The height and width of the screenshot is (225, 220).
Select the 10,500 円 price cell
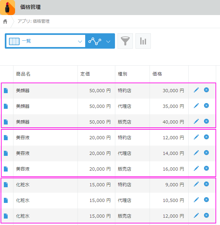[x=173, y=200]
